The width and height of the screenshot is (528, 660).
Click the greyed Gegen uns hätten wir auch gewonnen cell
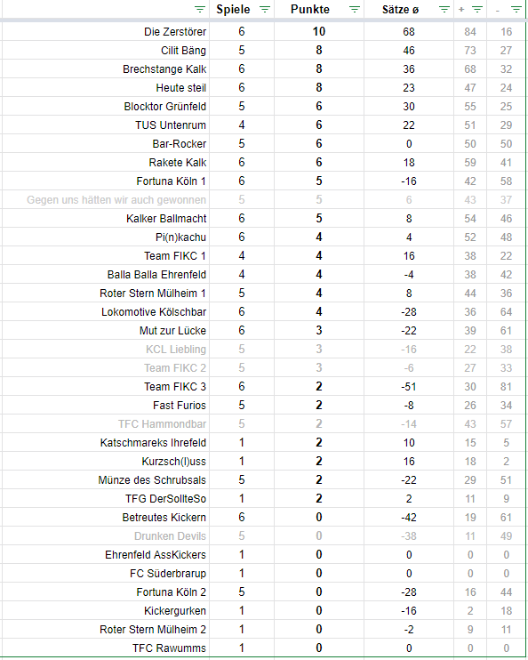105,200
